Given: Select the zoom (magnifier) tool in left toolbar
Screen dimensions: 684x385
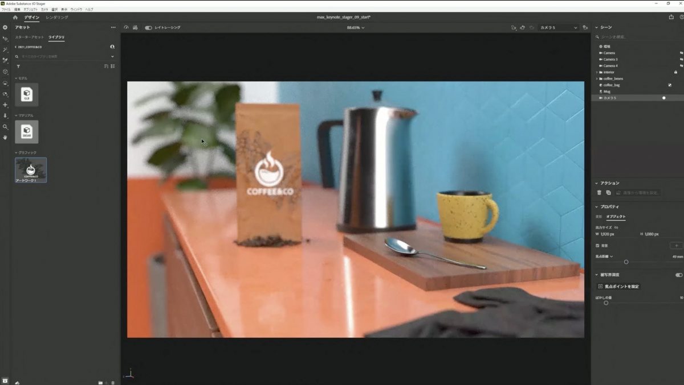Looking at the screenshot, I should [x=5, y=127].
